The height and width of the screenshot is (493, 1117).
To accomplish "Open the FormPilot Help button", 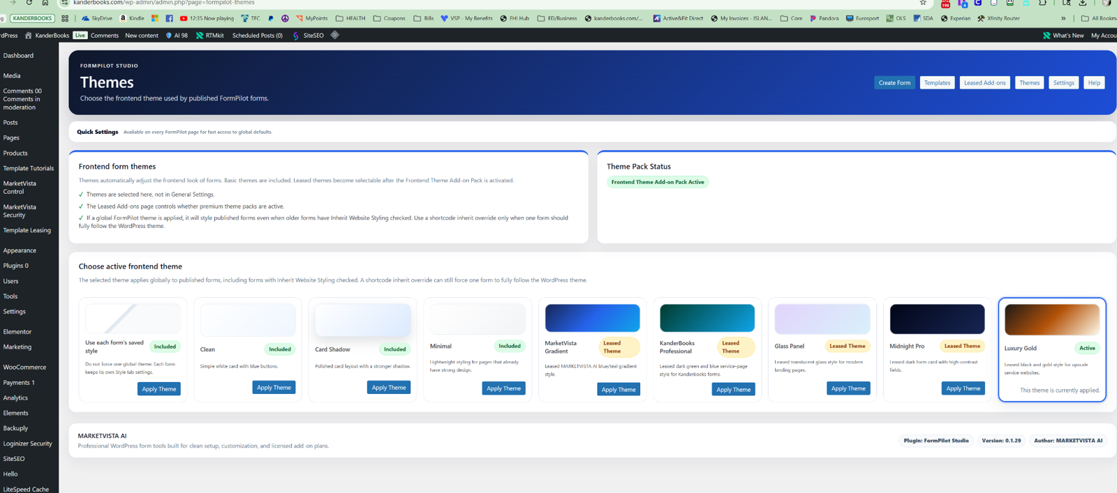I will (x=1094, y=82).
